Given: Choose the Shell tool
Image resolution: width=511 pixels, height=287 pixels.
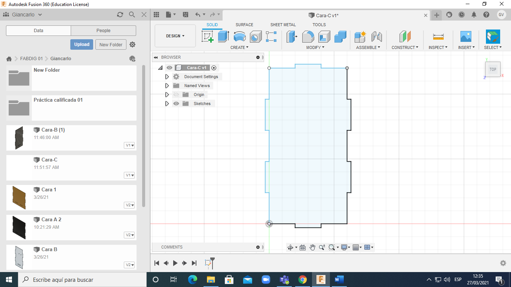Looking at the screenshot, I should 324,37.
